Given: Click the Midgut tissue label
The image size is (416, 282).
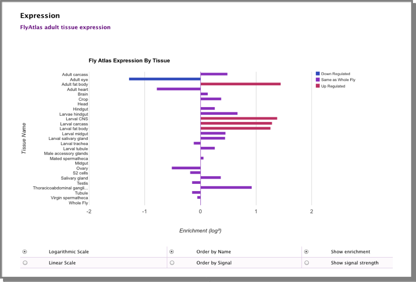Looking at the screenshot, I should [x=81, y=163].
